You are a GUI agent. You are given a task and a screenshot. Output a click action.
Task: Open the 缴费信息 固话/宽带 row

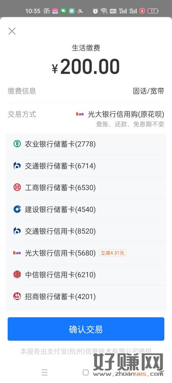86,91
